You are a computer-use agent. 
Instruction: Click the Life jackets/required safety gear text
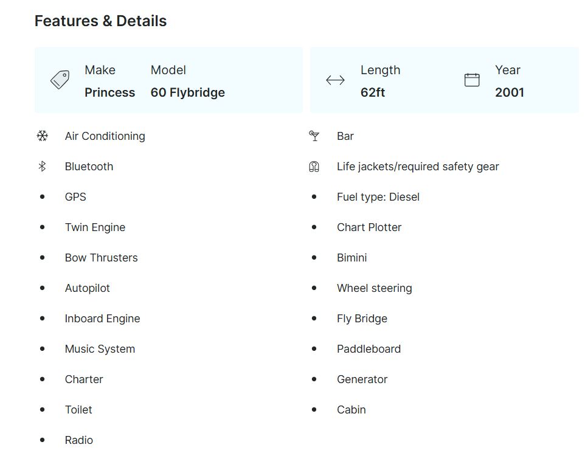[x=417, y=167]
